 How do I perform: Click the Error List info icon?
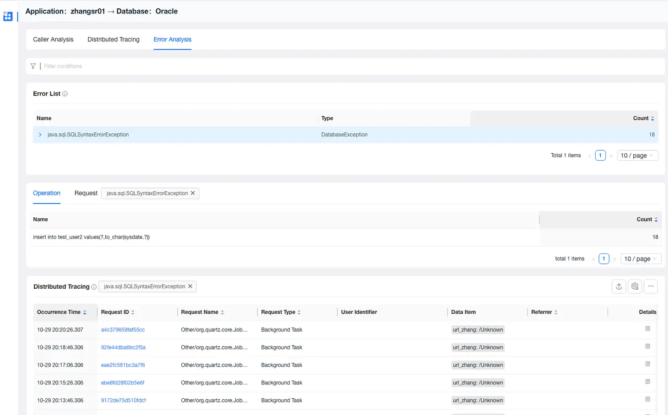click(x=65, y=94)
